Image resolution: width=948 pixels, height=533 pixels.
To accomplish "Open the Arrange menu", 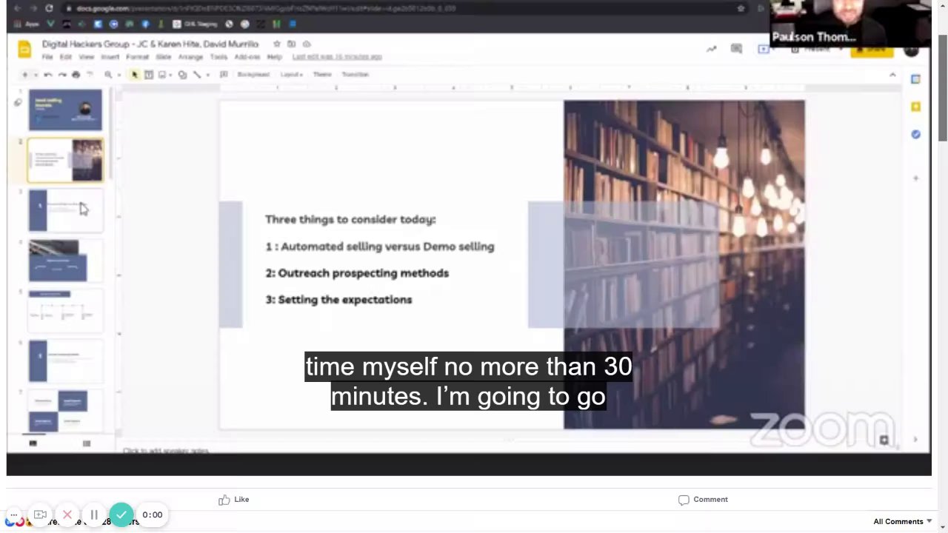I will [x=190, y=57].
